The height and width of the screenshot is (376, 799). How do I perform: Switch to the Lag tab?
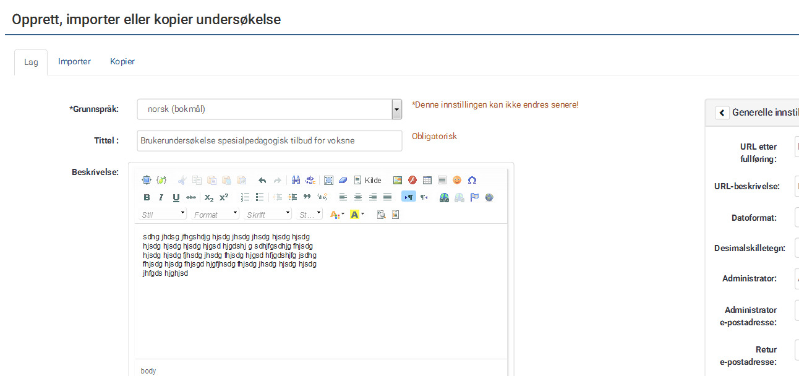[31, 62]
